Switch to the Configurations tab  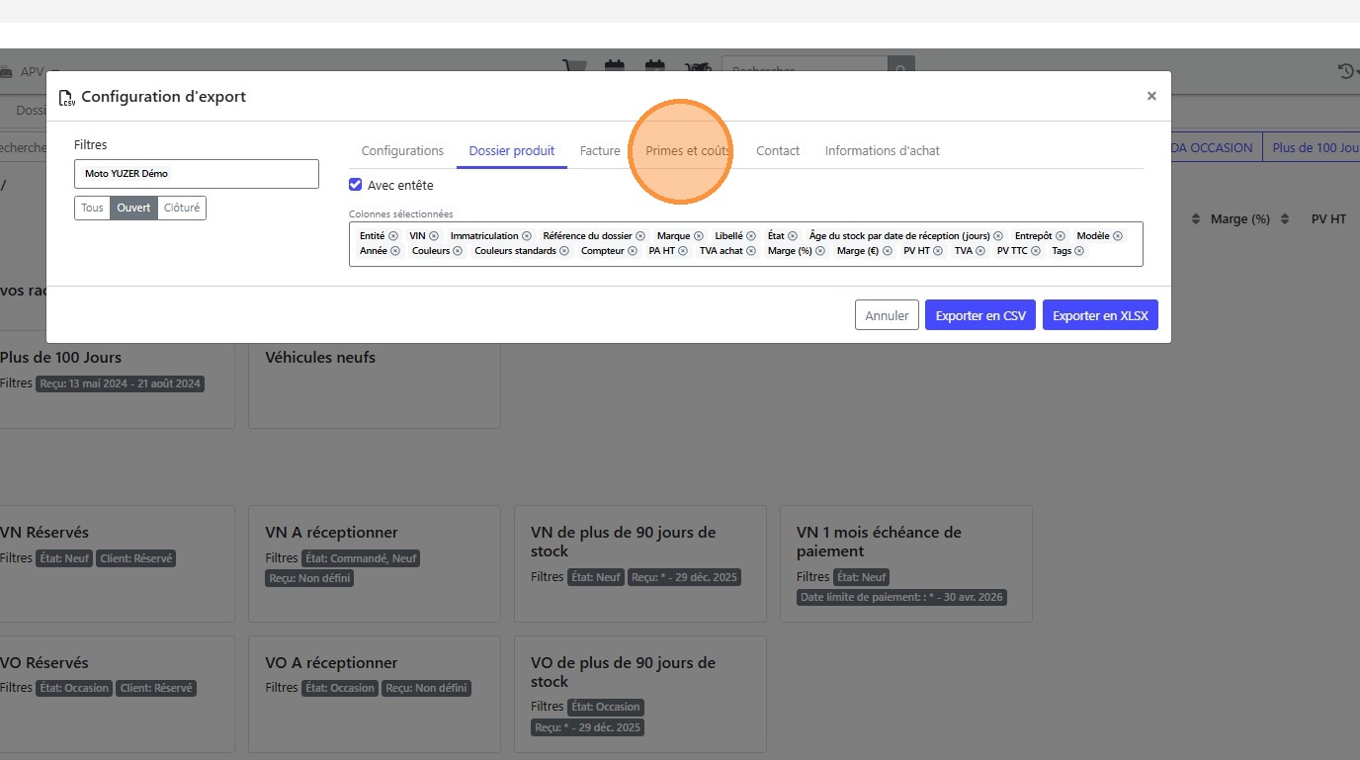click(x=402, y=151)
